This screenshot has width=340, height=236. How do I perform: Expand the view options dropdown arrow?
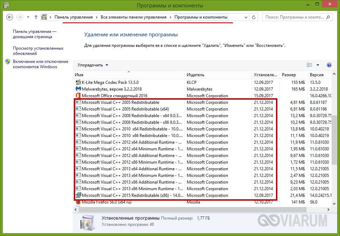tap(318, 65)
